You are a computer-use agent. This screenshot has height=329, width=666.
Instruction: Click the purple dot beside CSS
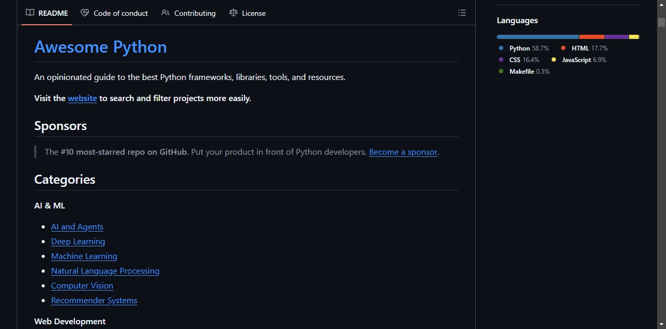pos(501,60)
